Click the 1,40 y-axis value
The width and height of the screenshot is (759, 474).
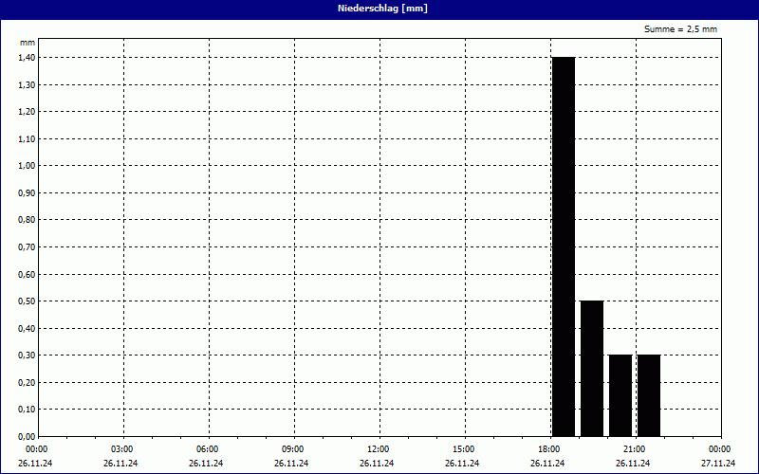(x=27, y=58)
